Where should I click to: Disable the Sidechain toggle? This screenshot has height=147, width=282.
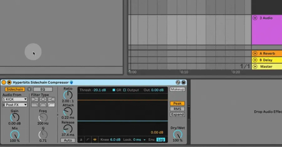tap(15, 89)
